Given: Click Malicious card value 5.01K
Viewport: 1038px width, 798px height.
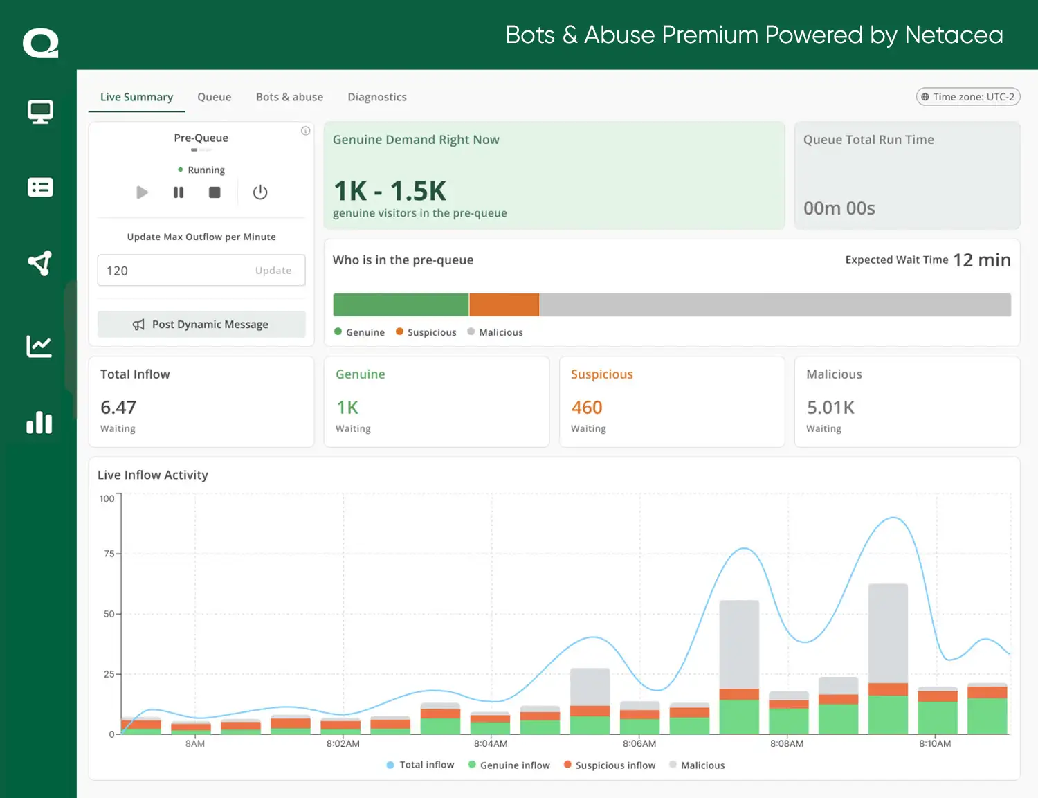Looking at the screenshot, I should coord(830,407).
